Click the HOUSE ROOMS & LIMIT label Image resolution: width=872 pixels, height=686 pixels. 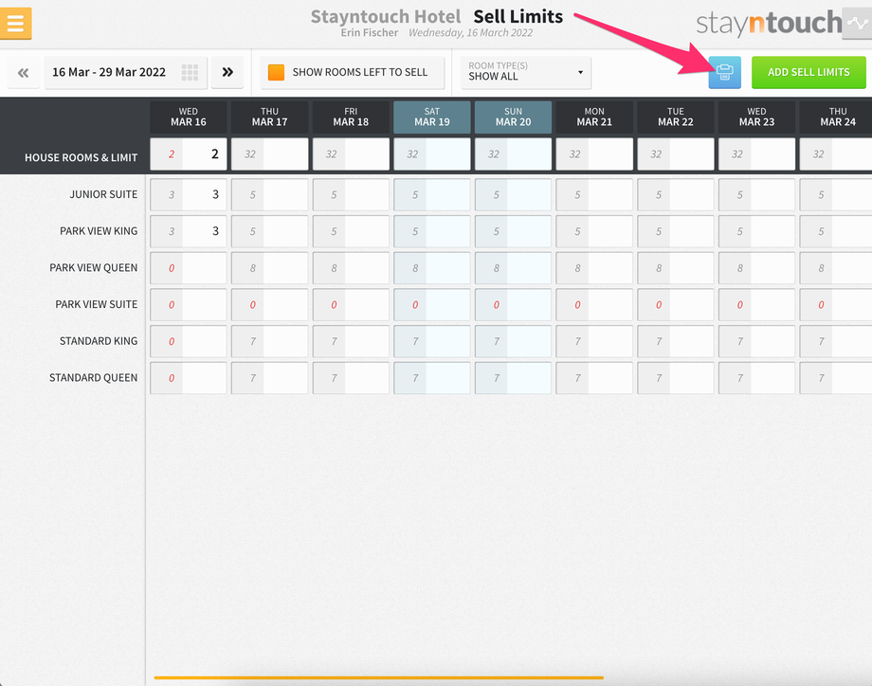82,158
